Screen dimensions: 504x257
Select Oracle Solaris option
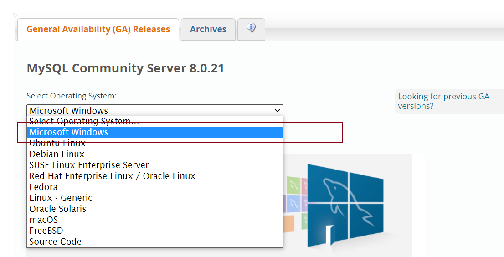click(x=154, y=209)
